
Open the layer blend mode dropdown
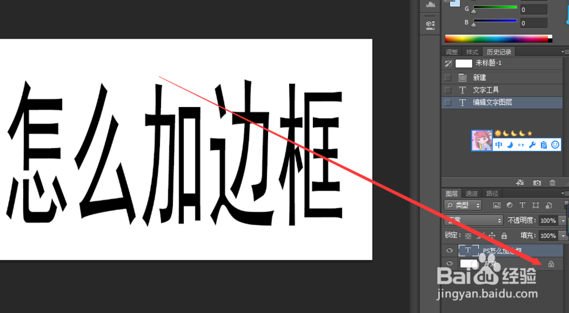point(473,220)
